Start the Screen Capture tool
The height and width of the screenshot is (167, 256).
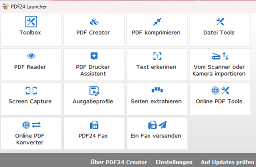coord(31,99)
